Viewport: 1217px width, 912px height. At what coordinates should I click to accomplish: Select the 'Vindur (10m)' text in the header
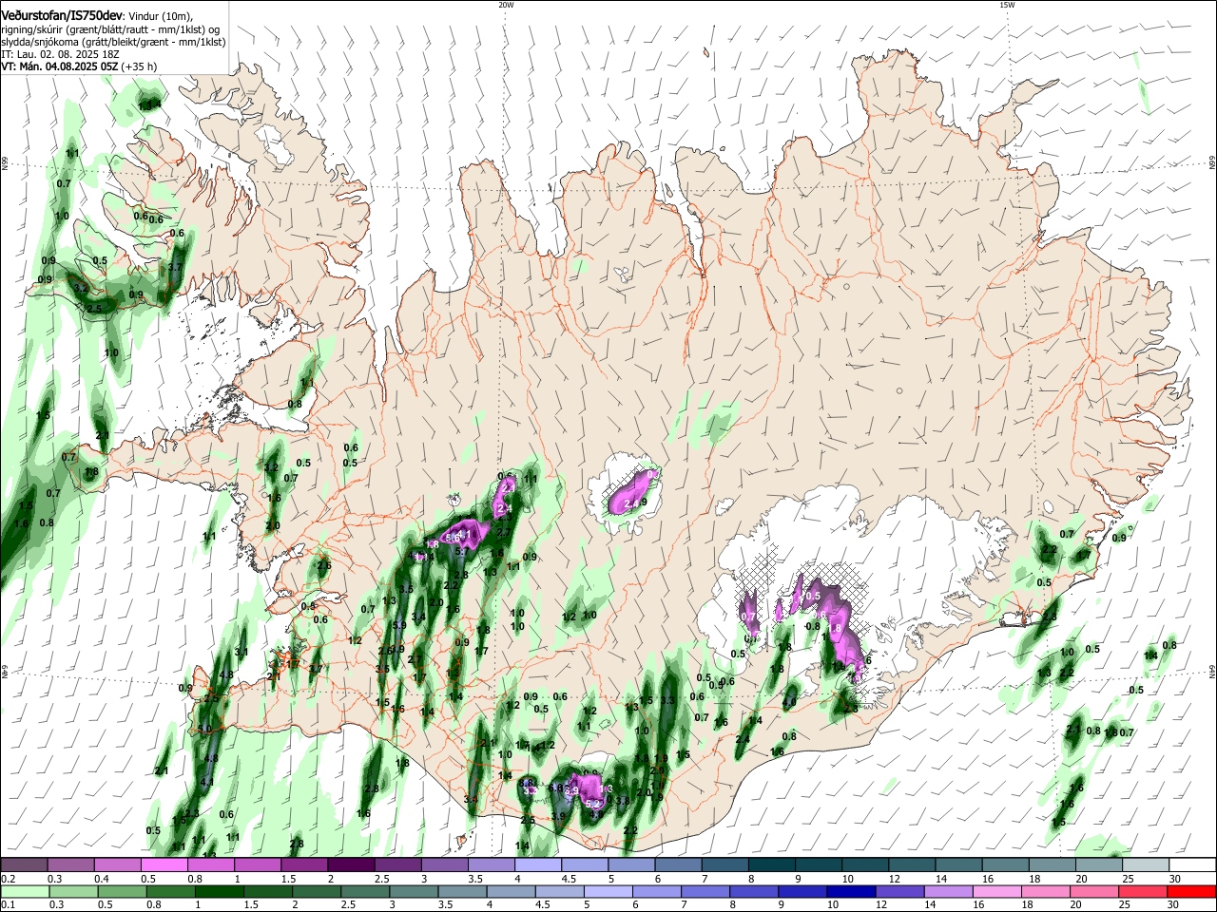coord(161,14)
